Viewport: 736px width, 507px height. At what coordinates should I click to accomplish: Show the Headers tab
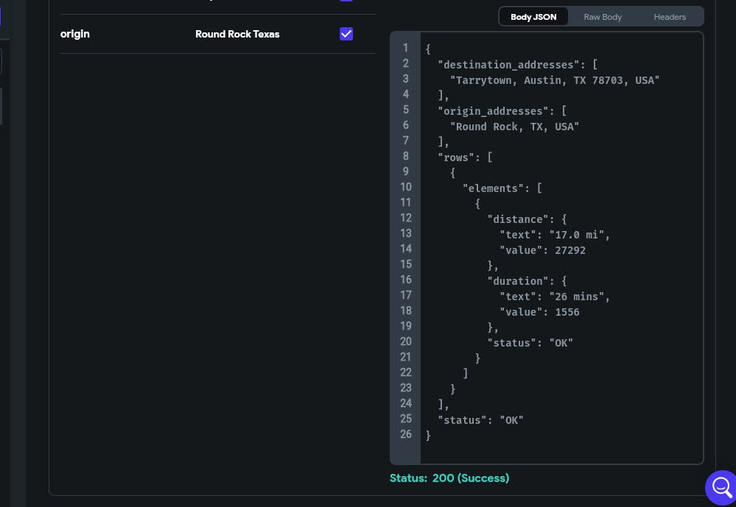click(x=670, y=17)
